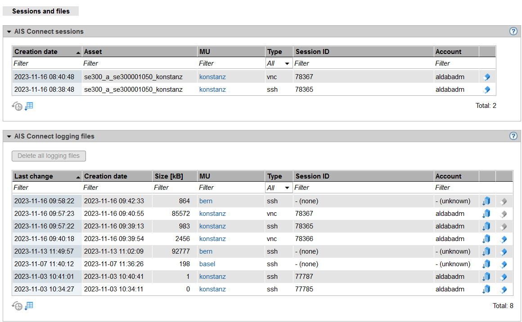Download logging file for session 77785
522x322 pixels.
(x=486, y=289)
